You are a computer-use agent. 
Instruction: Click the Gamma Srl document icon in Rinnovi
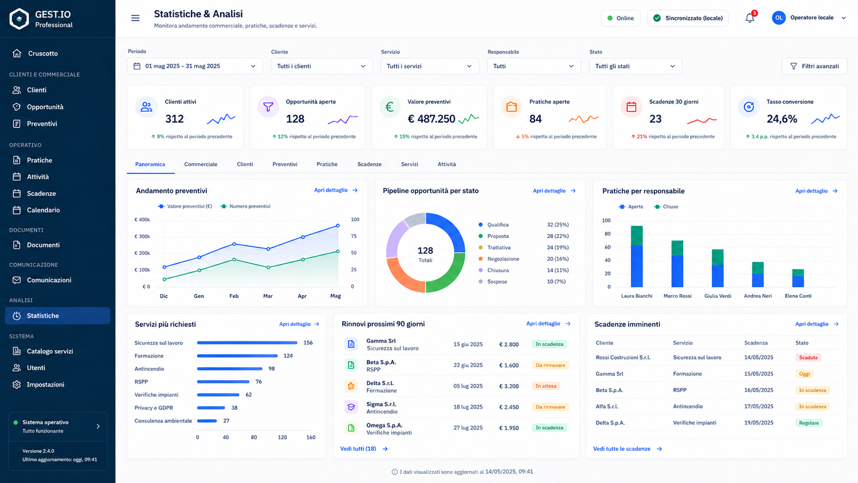point(351,344)
